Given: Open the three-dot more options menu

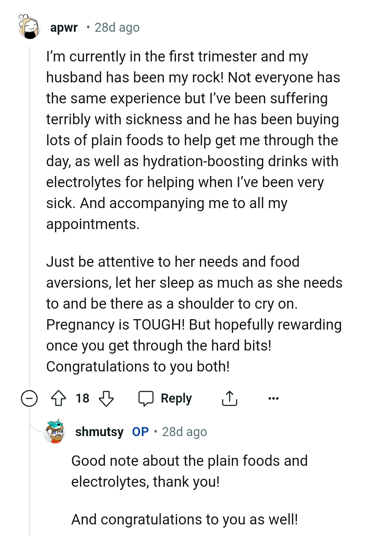Looking at the screenshot, I should click(x=274, y=398).
